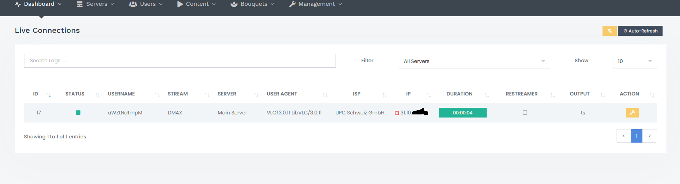
Task: Open the Show entries count dropdown
Action: point(634,61)
